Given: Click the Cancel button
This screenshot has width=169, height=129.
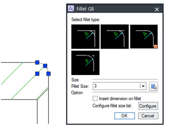Looking at the screenshot, I should coord(148,116).
